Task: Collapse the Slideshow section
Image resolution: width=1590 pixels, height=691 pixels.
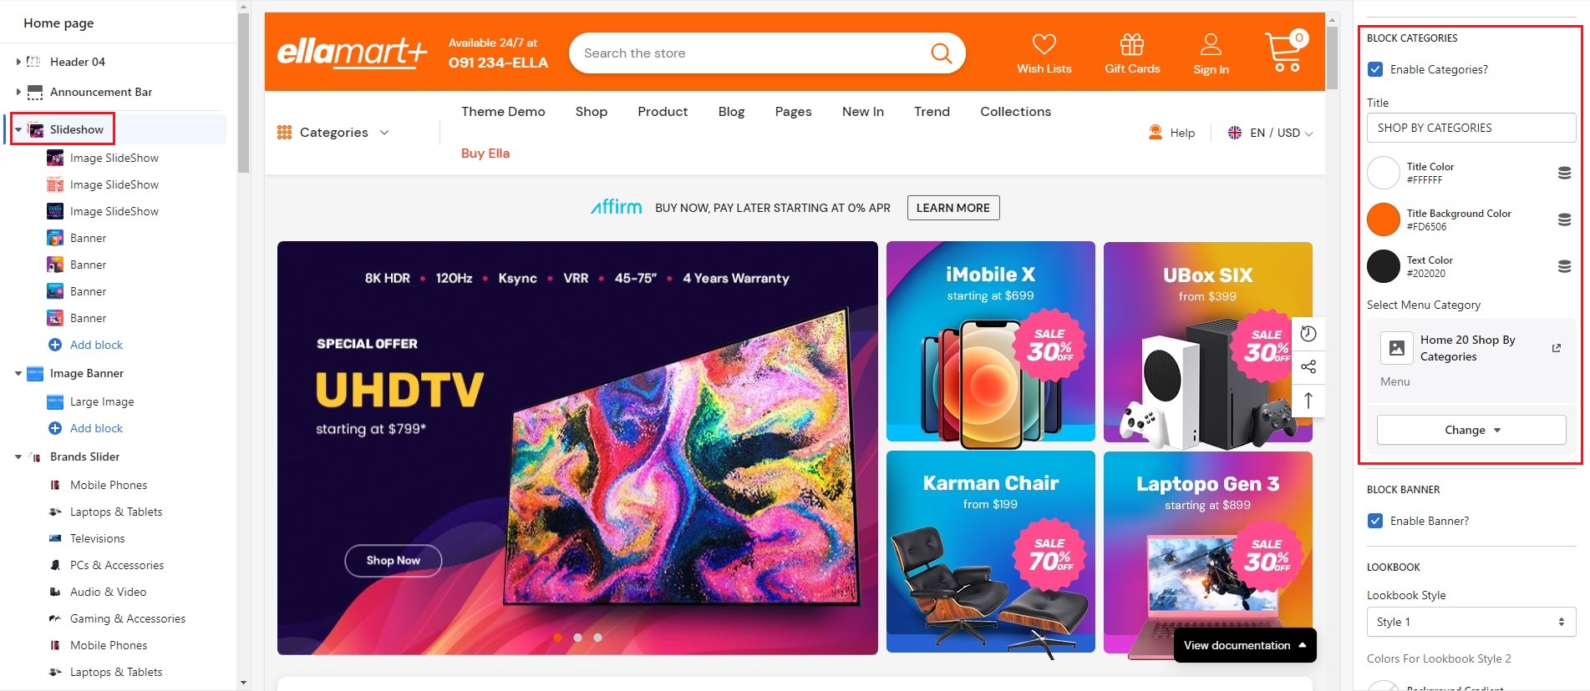Action: (x=18, y=129)
